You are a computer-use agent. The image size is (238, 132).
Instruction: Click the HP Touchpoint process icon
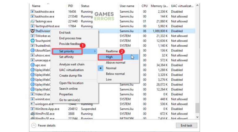pyautogui.click(x=33, y=41)
